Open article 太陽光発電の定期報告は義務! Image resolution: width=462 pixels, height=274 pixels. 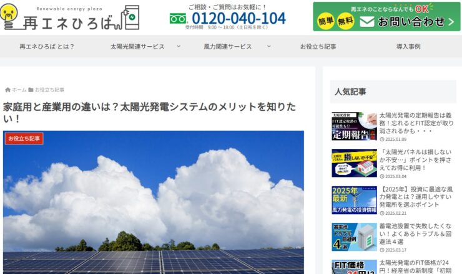click(x=416, y=123)
